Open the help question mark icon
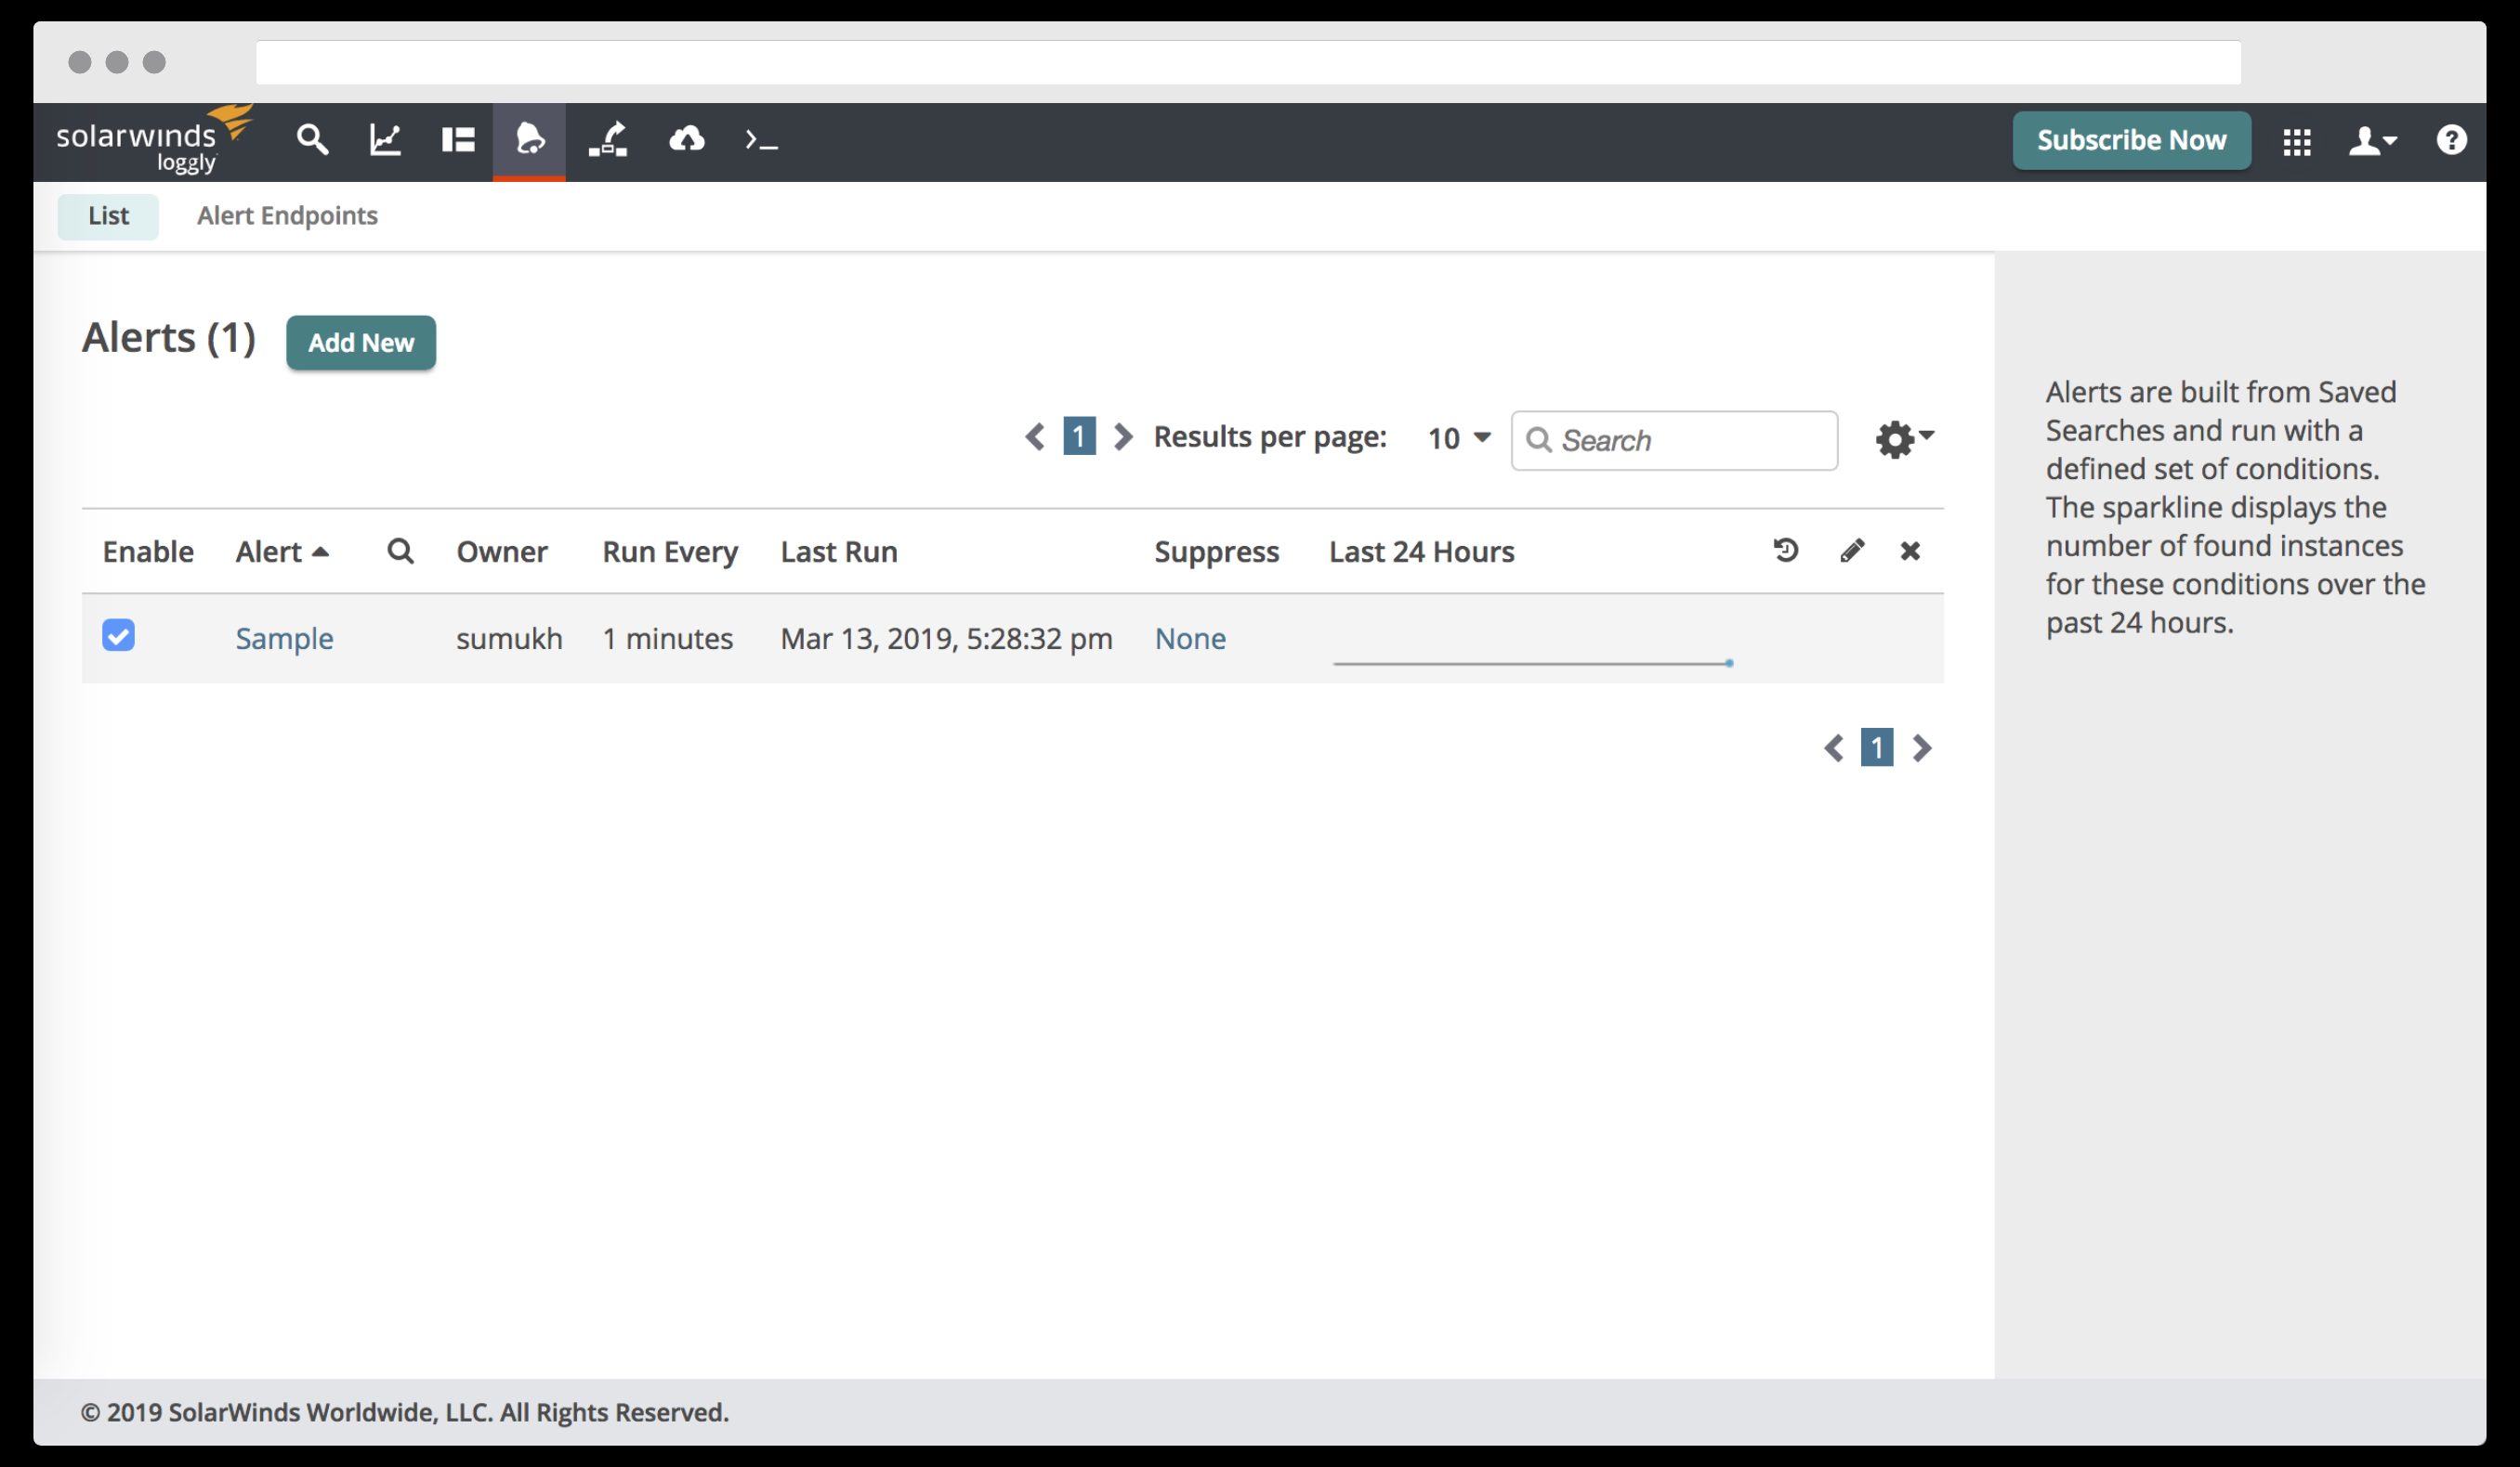Image resolution: width=2520 pixels, height=1467 pixels. [x=2451, y=139]
